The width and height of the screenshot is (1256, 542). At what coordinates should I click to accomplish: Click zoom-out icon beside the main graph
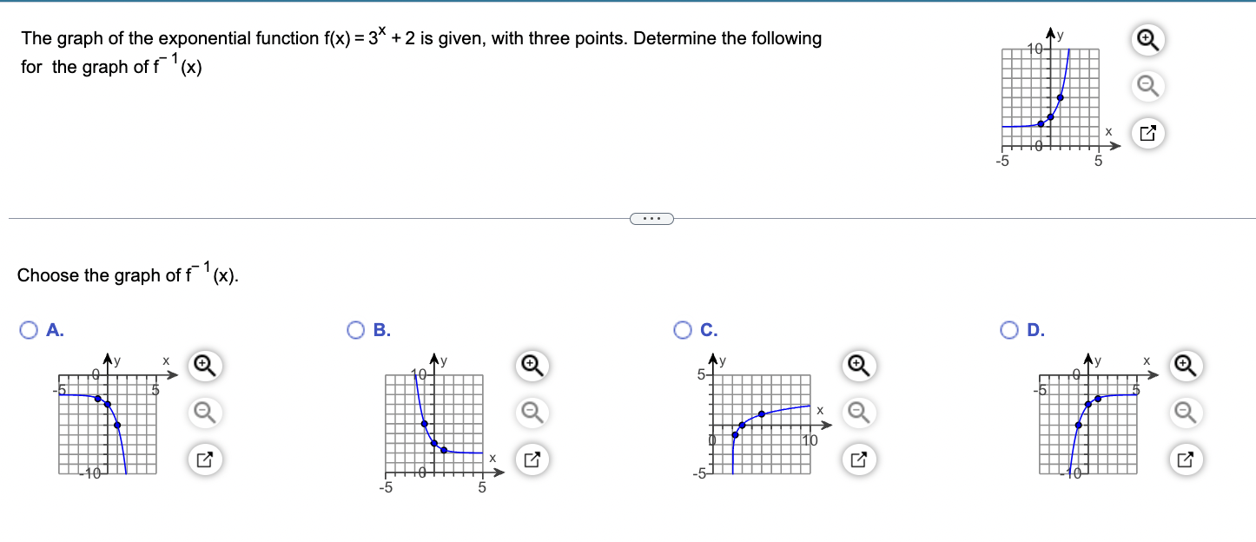(x=1147, y=87)
